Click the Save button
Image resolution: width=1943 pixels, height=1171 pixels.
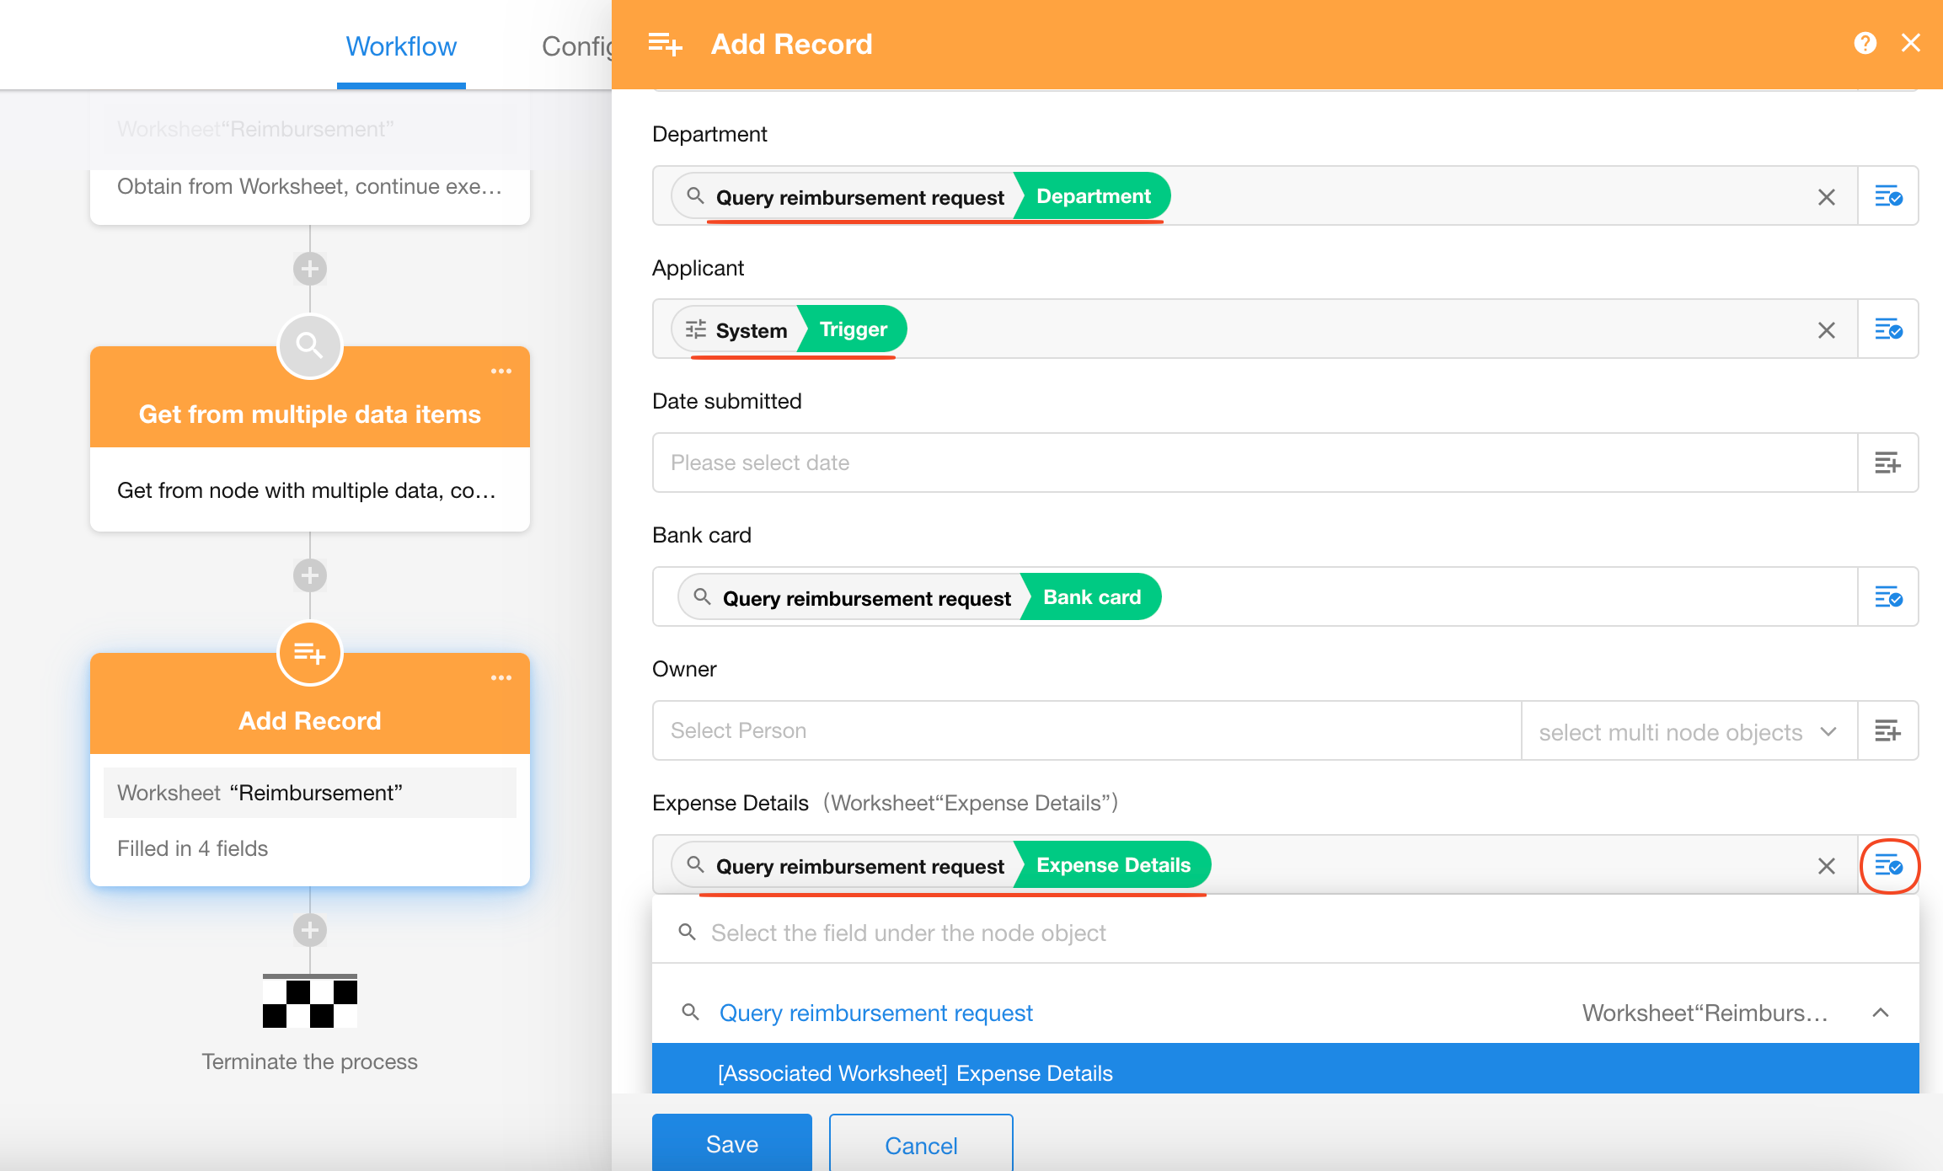[x=731, y=1143]
